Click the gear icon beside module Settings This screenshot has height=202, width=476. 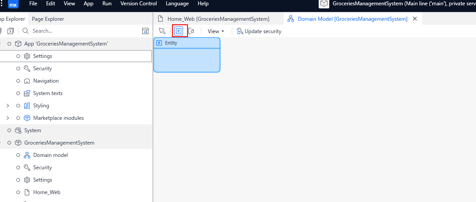coord(27,180)
